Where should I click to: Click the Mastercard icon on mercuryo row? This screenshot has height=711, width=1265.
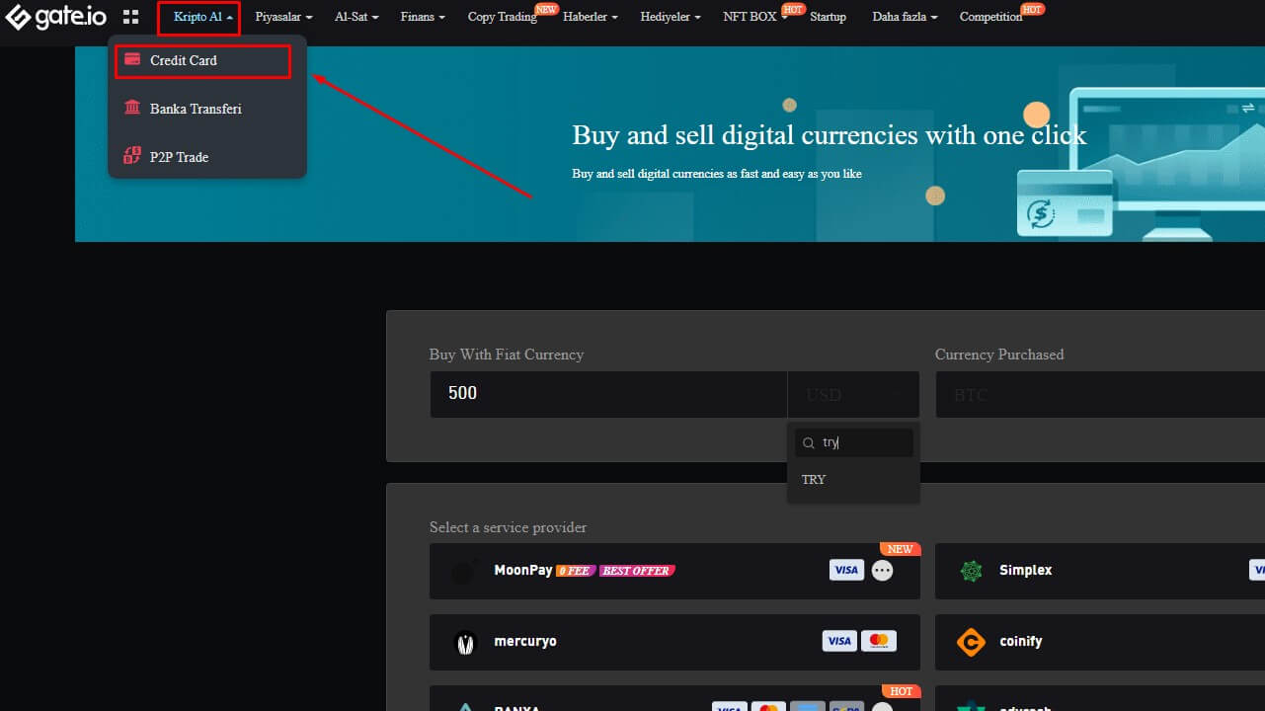[x=878, y=642]
